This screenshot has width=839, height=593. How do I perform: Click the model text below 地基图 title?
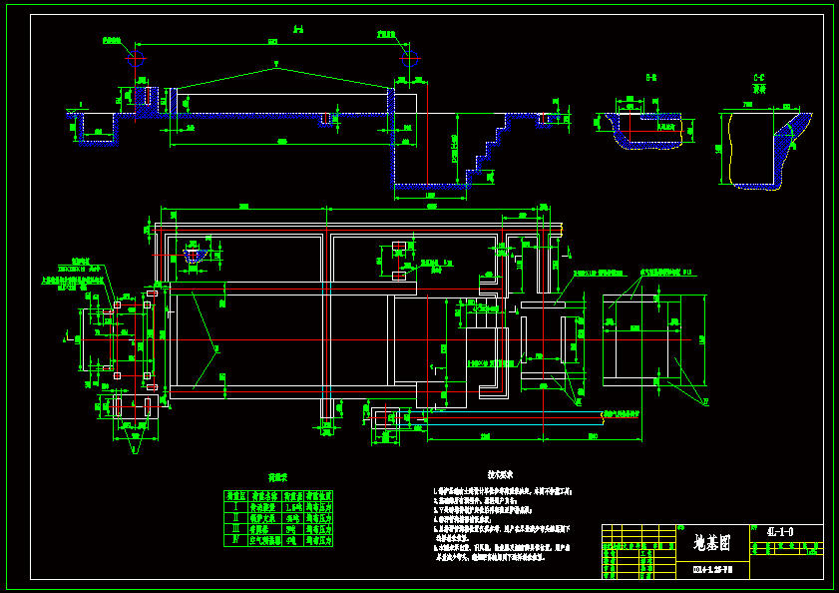pos(712,570)
